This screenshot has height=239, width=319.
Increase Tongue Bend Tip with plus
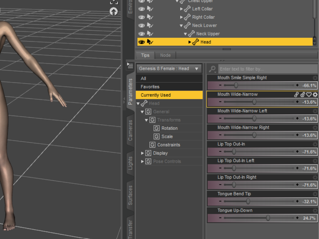pos(297,201)
